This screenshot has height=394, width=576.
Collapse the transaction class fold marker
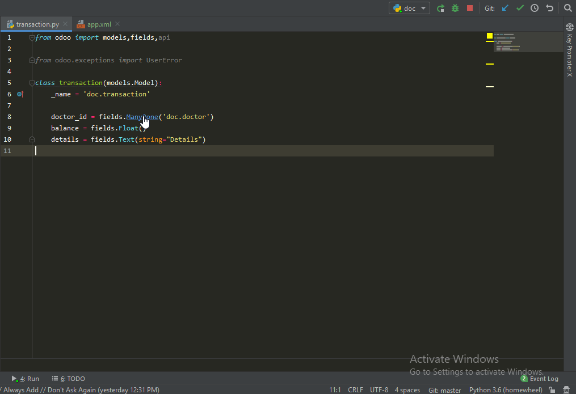tap(31, 83)
